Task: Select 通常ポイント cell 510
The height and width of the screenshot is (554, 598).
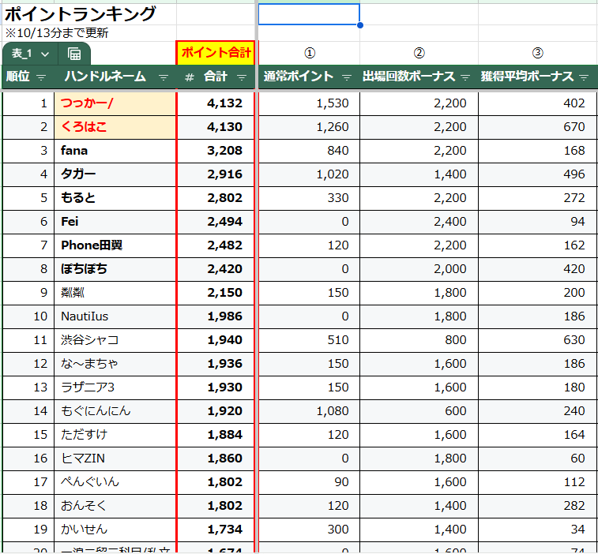Action: (x=310, y=340)
